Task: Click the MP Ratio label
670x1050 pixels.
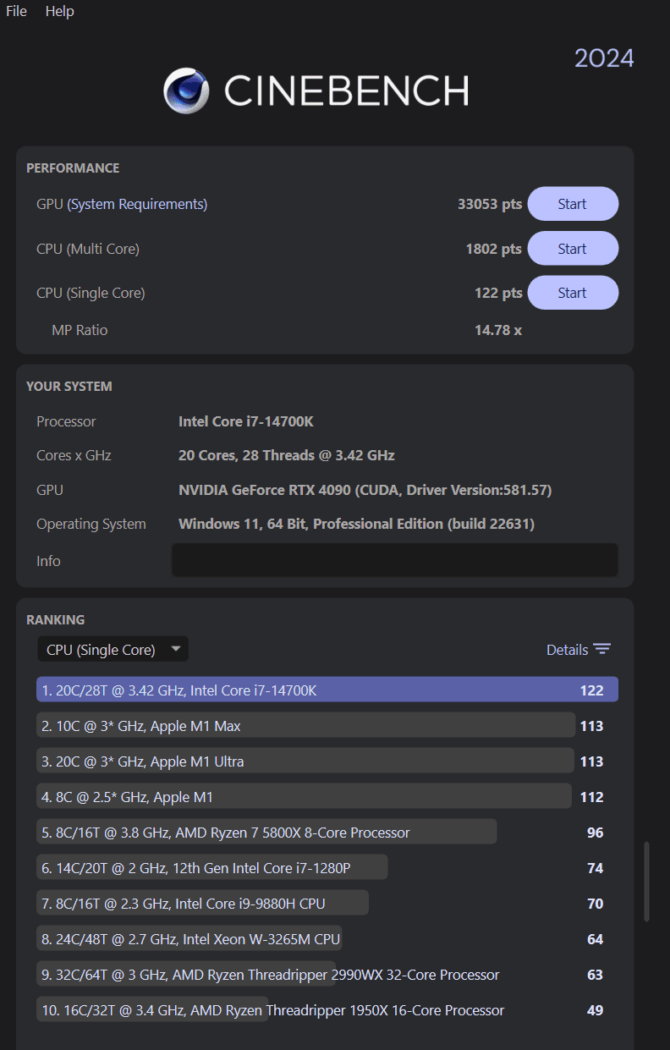Action: point(80,330)
